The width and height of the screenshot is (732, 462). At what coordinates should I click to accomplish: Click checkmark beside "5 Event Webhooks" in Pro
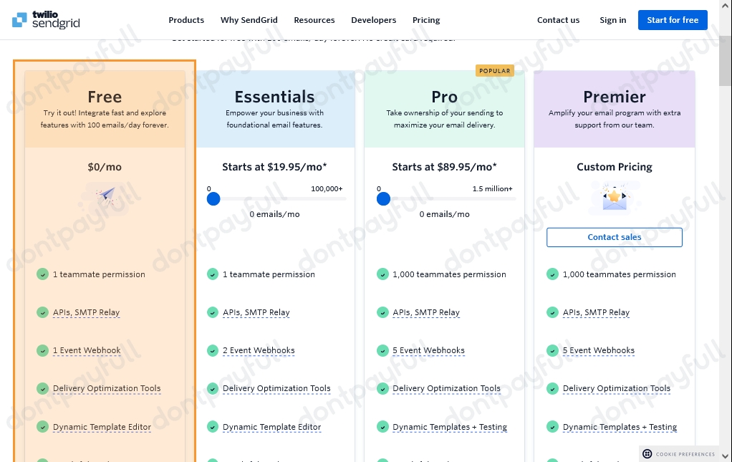click(382, 350)
